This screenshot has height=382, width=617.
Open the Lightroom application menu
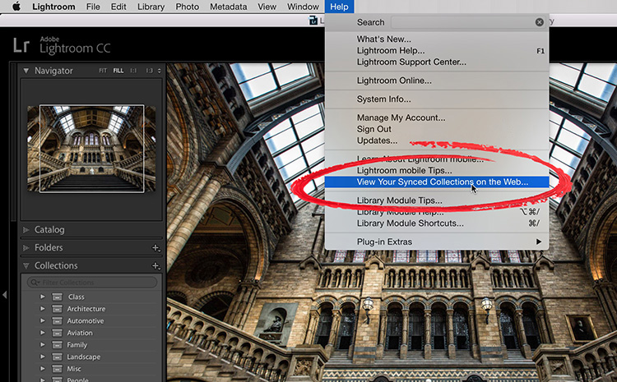53,7
